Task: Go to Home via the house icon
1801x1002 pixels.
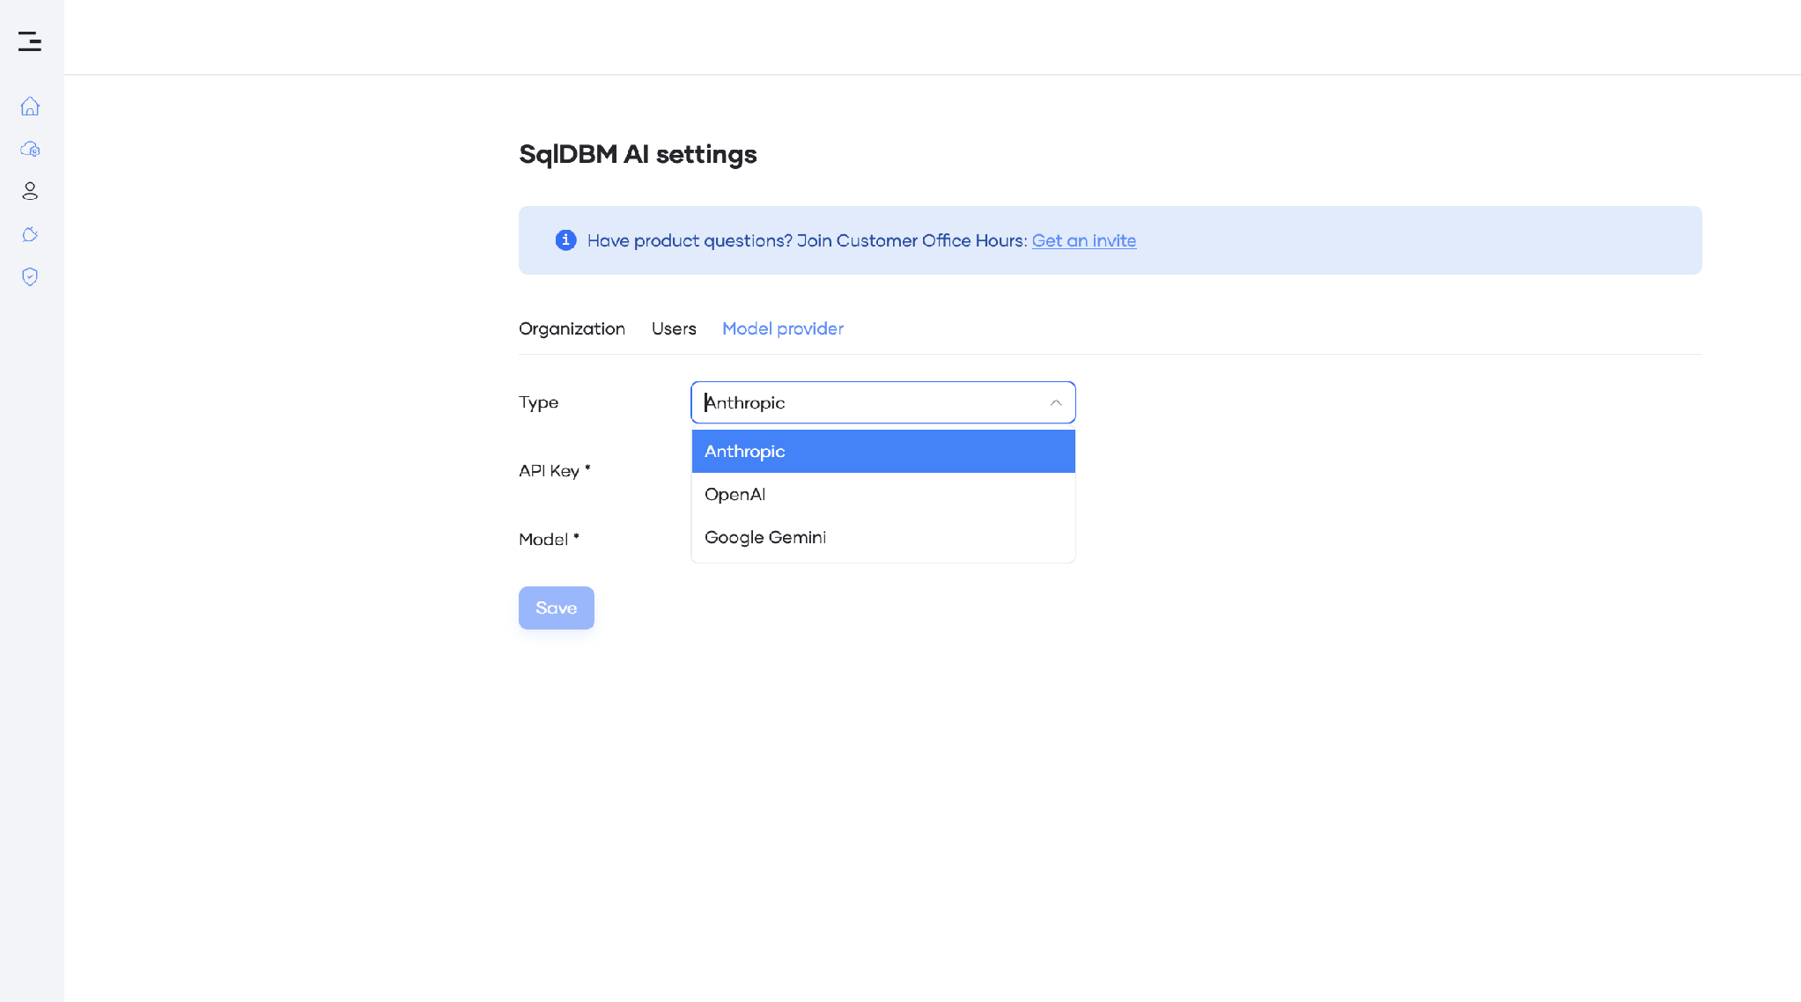Action: 30,107
